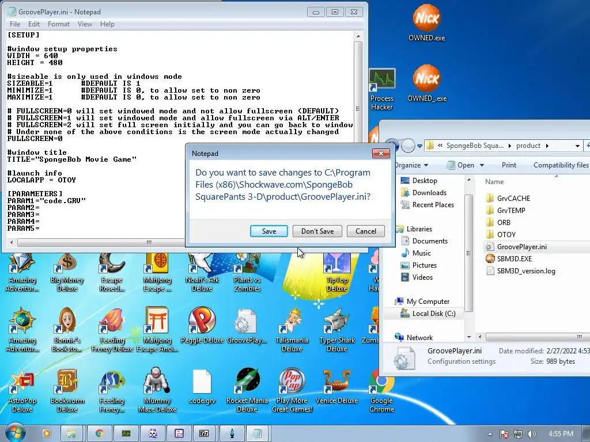Expand the arrow after 'SpongeBob Squa...' breadcrumb
This screenshot has width=590, height=442.
point(509,146)
